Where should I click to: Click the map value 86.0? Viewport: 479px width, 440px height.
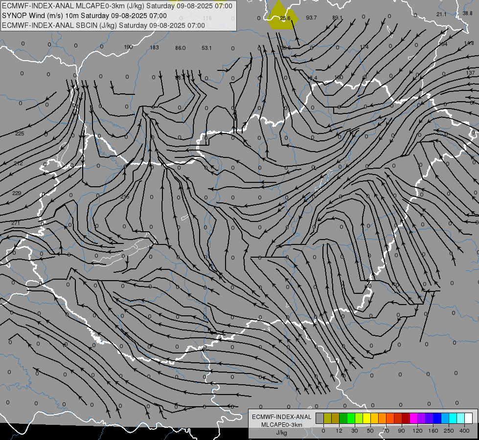pyautogui.click(x=180, y=48)
